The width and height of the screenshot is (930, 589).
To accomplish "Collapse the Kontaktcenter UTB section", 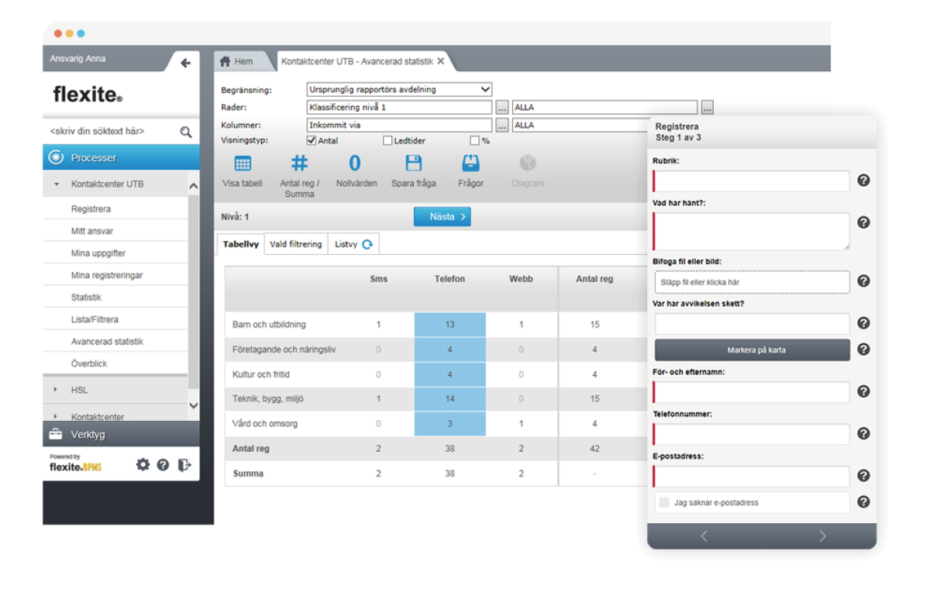I will pos(56,184).
